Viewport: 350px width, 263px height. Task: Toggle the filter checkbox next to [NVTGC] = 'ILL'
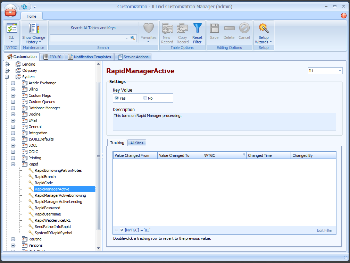coord(122,230)
